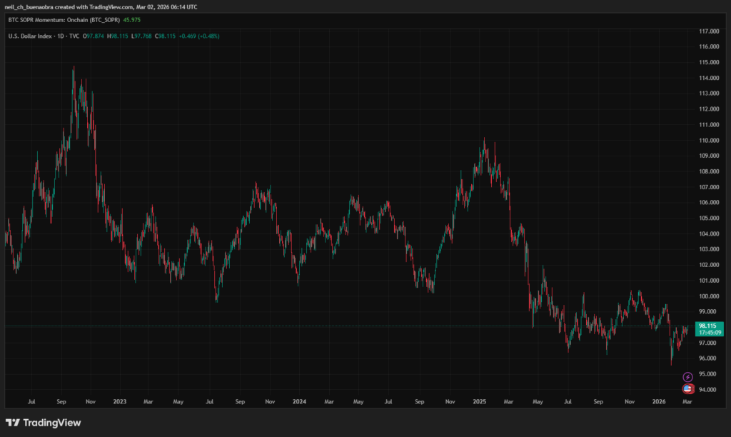Screen dimensions: 731x437
Task: Click the open price value 97.874
Action: tap(95, 36)
